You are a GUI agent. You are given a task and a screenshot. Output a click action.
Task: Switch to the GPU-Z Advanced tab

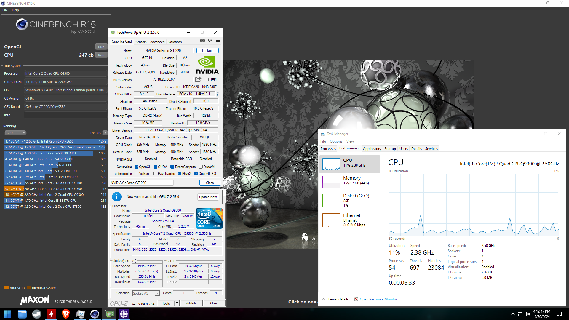(x=157, y=42)
